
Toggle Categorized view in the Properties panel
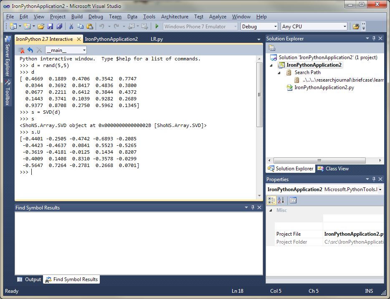click(272, 200)
